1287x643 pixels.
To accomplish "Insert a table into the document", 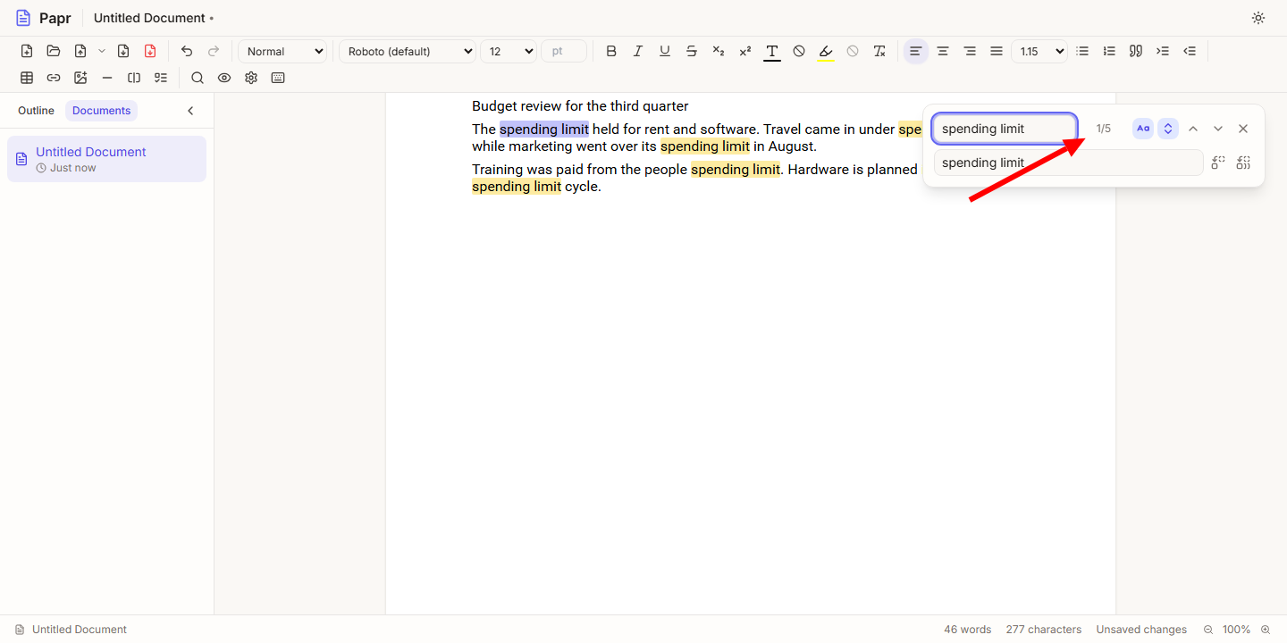I will click(x=27, y=78).
